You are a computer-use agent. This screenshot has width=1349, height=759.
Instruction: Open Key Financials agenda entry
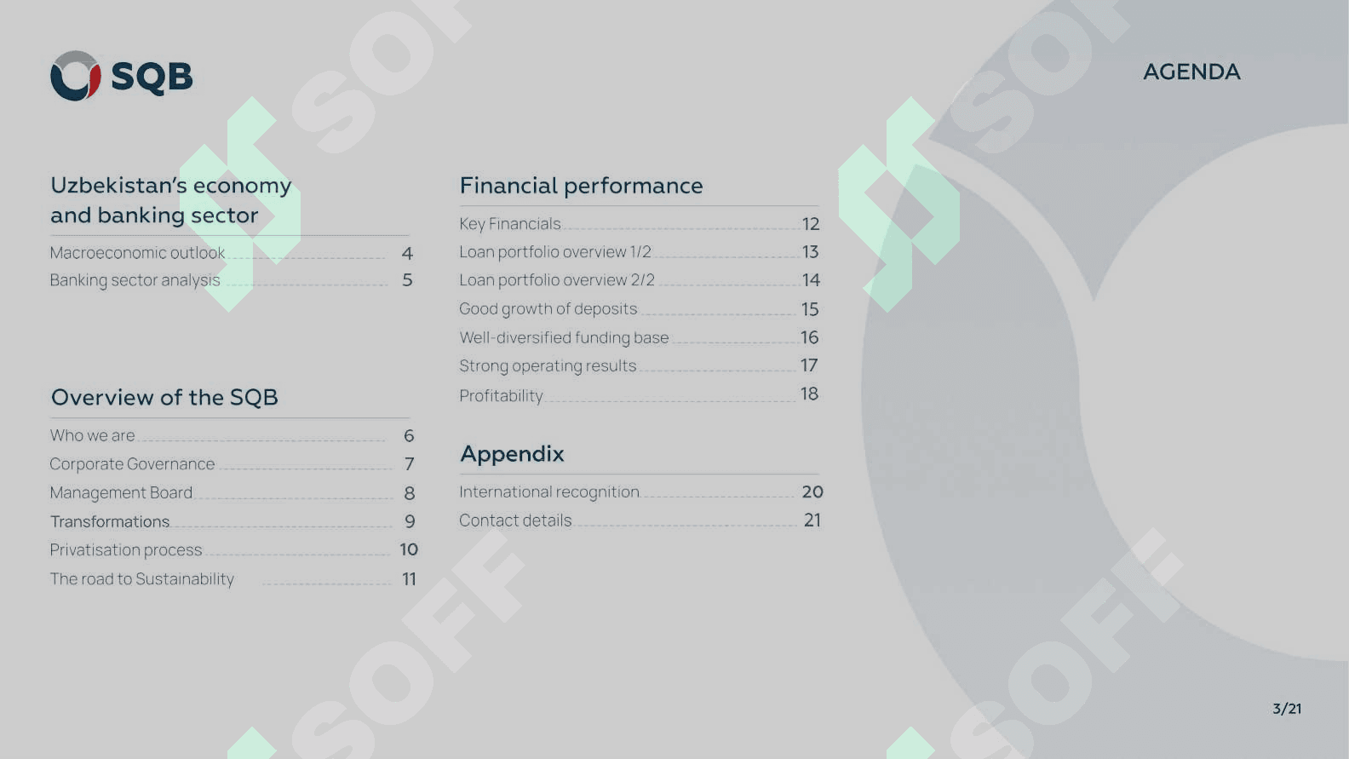point(509,224)
